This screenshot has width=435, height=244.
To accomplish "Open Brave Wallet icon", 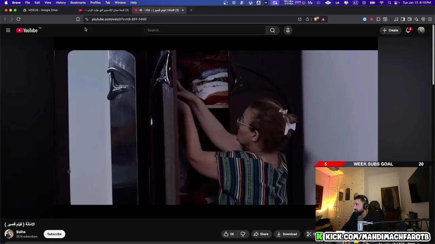I will pos(410,19).
